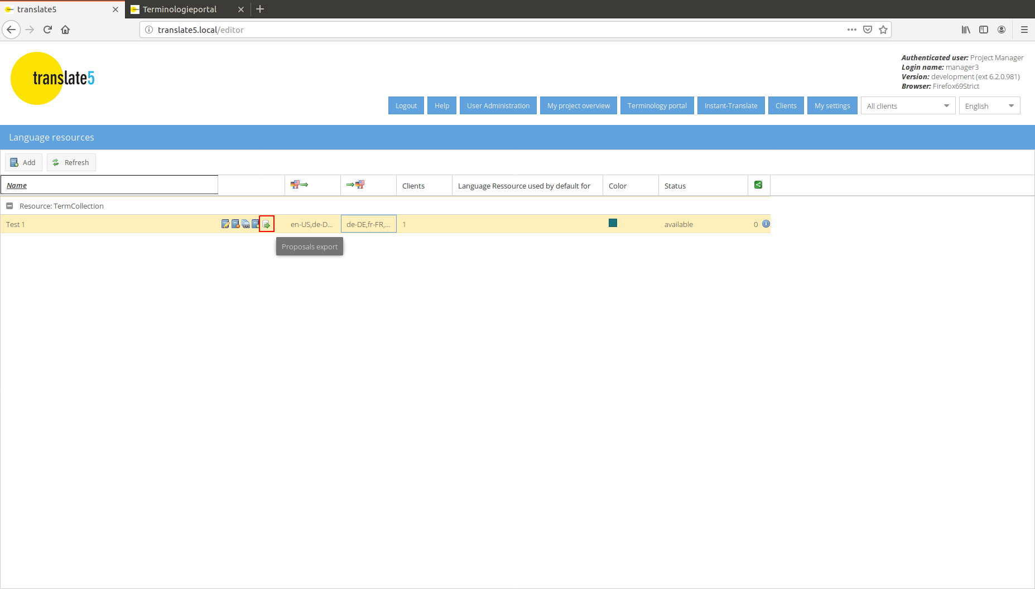The image size is (1035, 589).
Task: Open User Administration
Action: [x=498, y=105]
